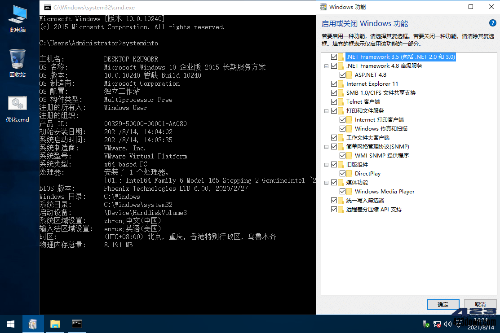
Task: Open File Explorer from the taskbar
Action: coord(55,324)
